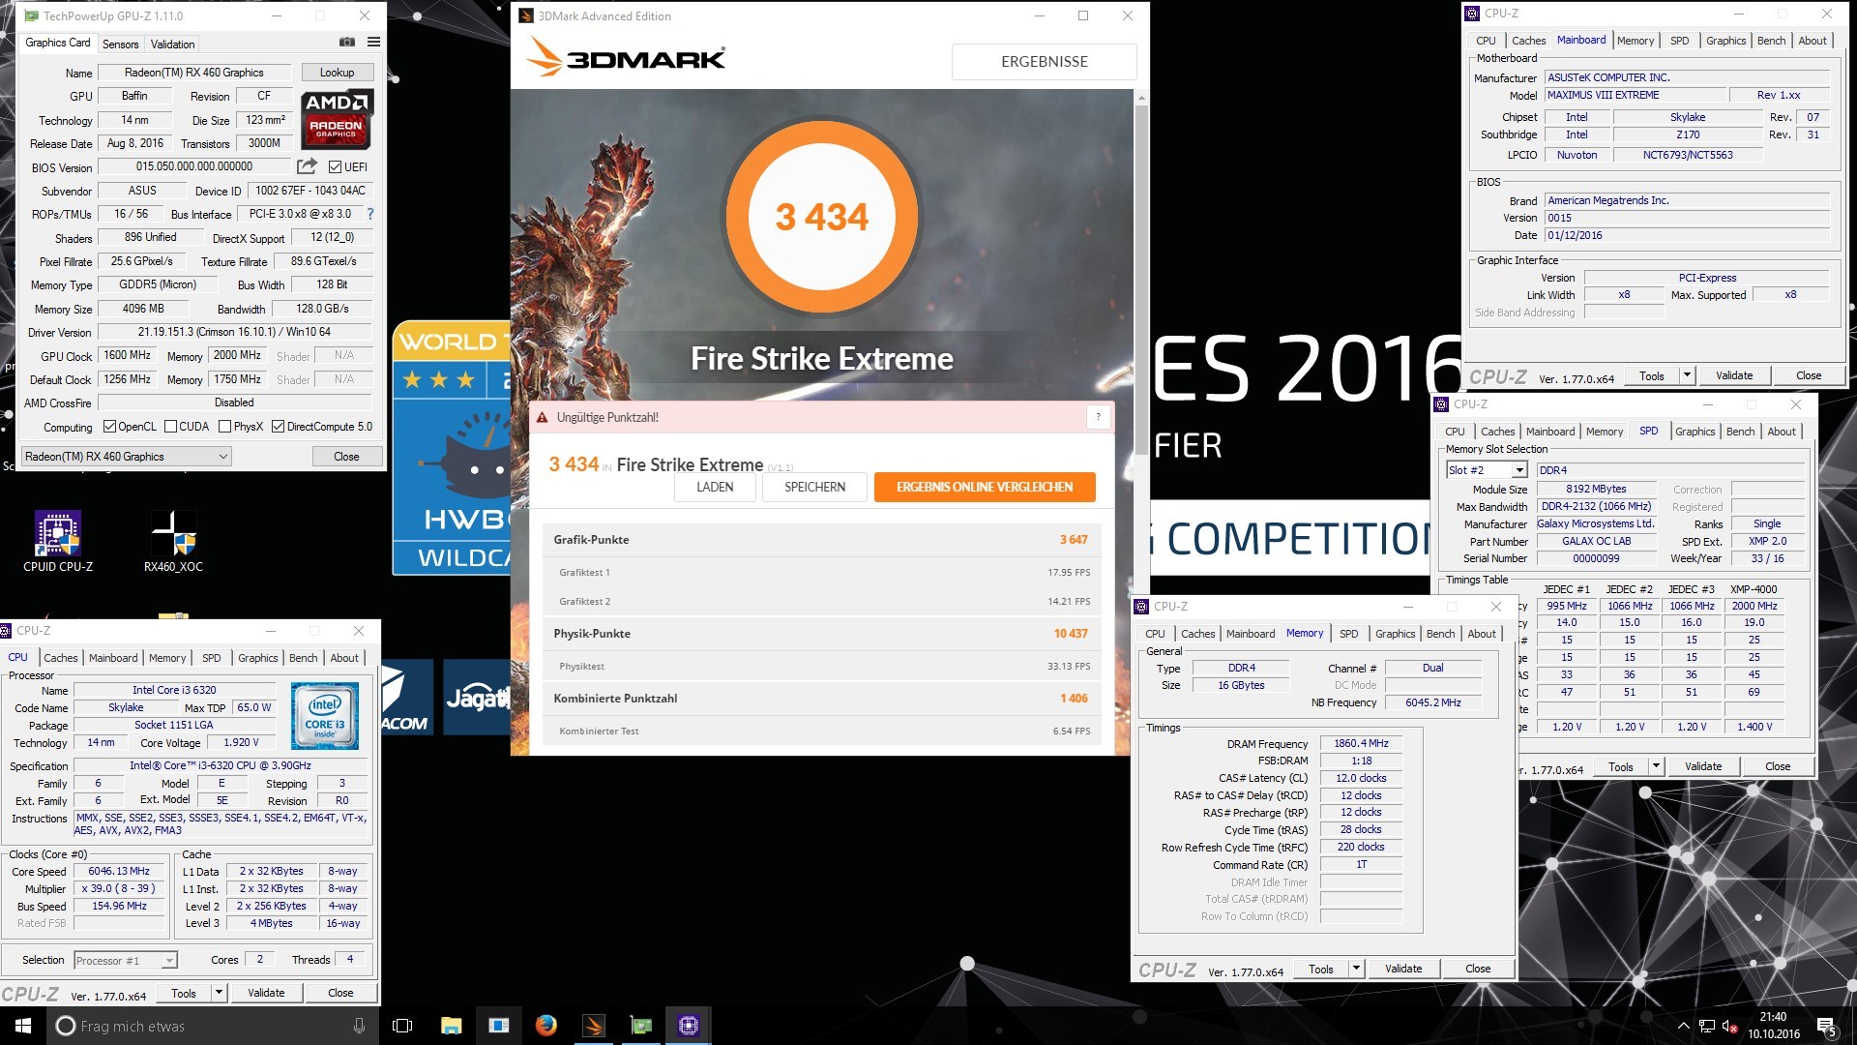The height and width of the screenshot is (1045, 1857).
Task: Click the Lookup button in GPU-Z
Action: [337, 73]
